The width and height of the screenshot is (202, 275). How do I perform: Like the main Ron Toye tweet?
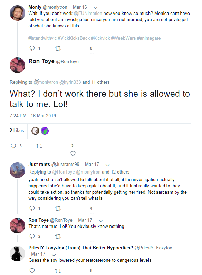point(73,154)
